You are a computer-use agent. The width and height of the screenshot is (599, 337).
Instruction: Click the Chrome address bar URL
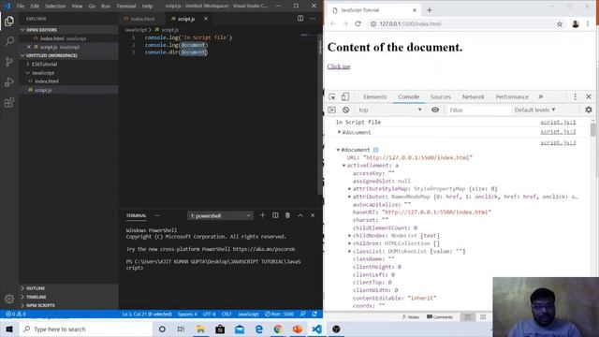(x=410, y=23)
